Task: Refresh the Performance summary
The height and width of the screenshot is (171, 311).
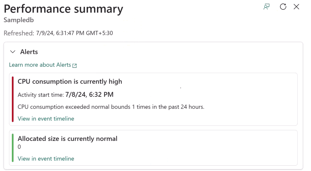Action: point(283,7)
